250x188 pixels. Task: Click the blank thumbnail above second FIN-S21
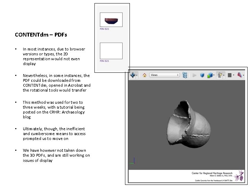[111, 51]
